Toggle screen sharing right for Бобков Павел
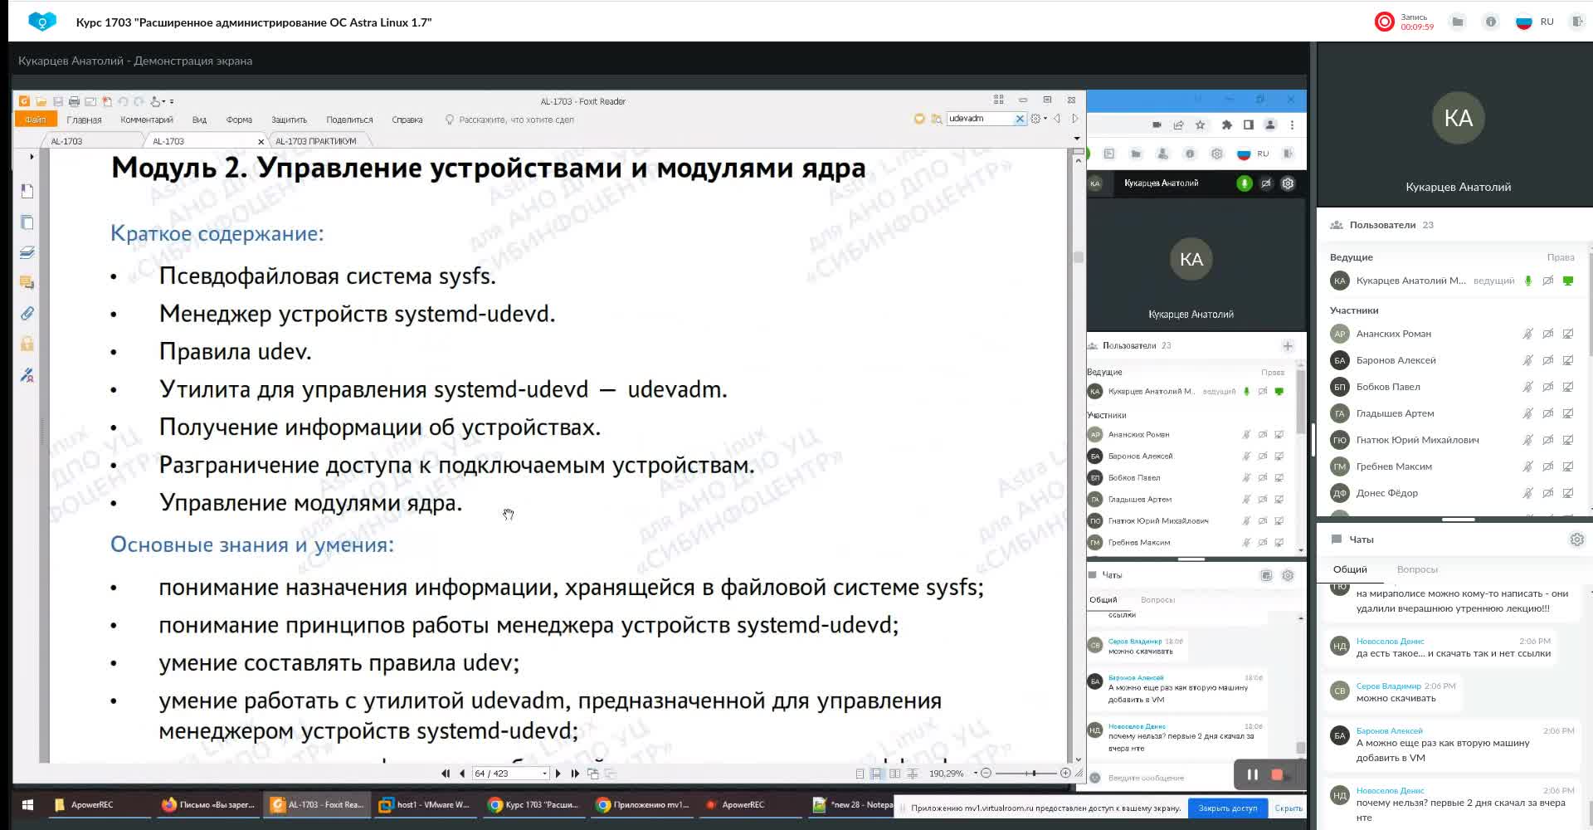The image size is (1593, 830). 1568,387
